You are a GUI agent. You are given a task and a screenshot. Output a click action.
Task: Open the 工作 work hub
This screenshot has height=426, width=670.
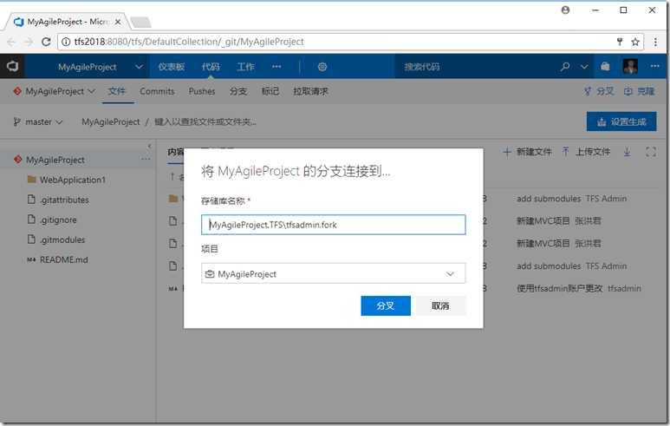pos(245,67)
